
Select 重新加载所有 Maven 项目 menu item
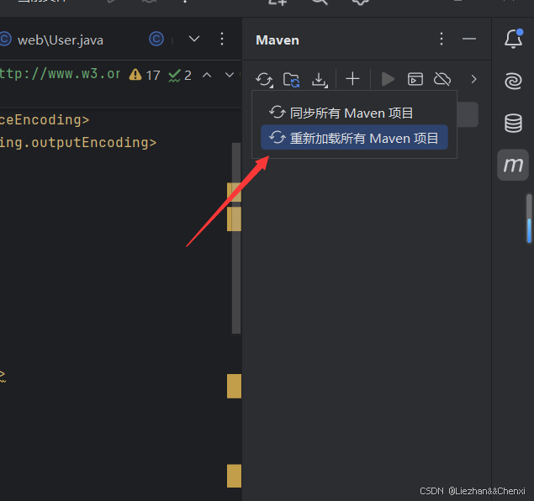354,138
